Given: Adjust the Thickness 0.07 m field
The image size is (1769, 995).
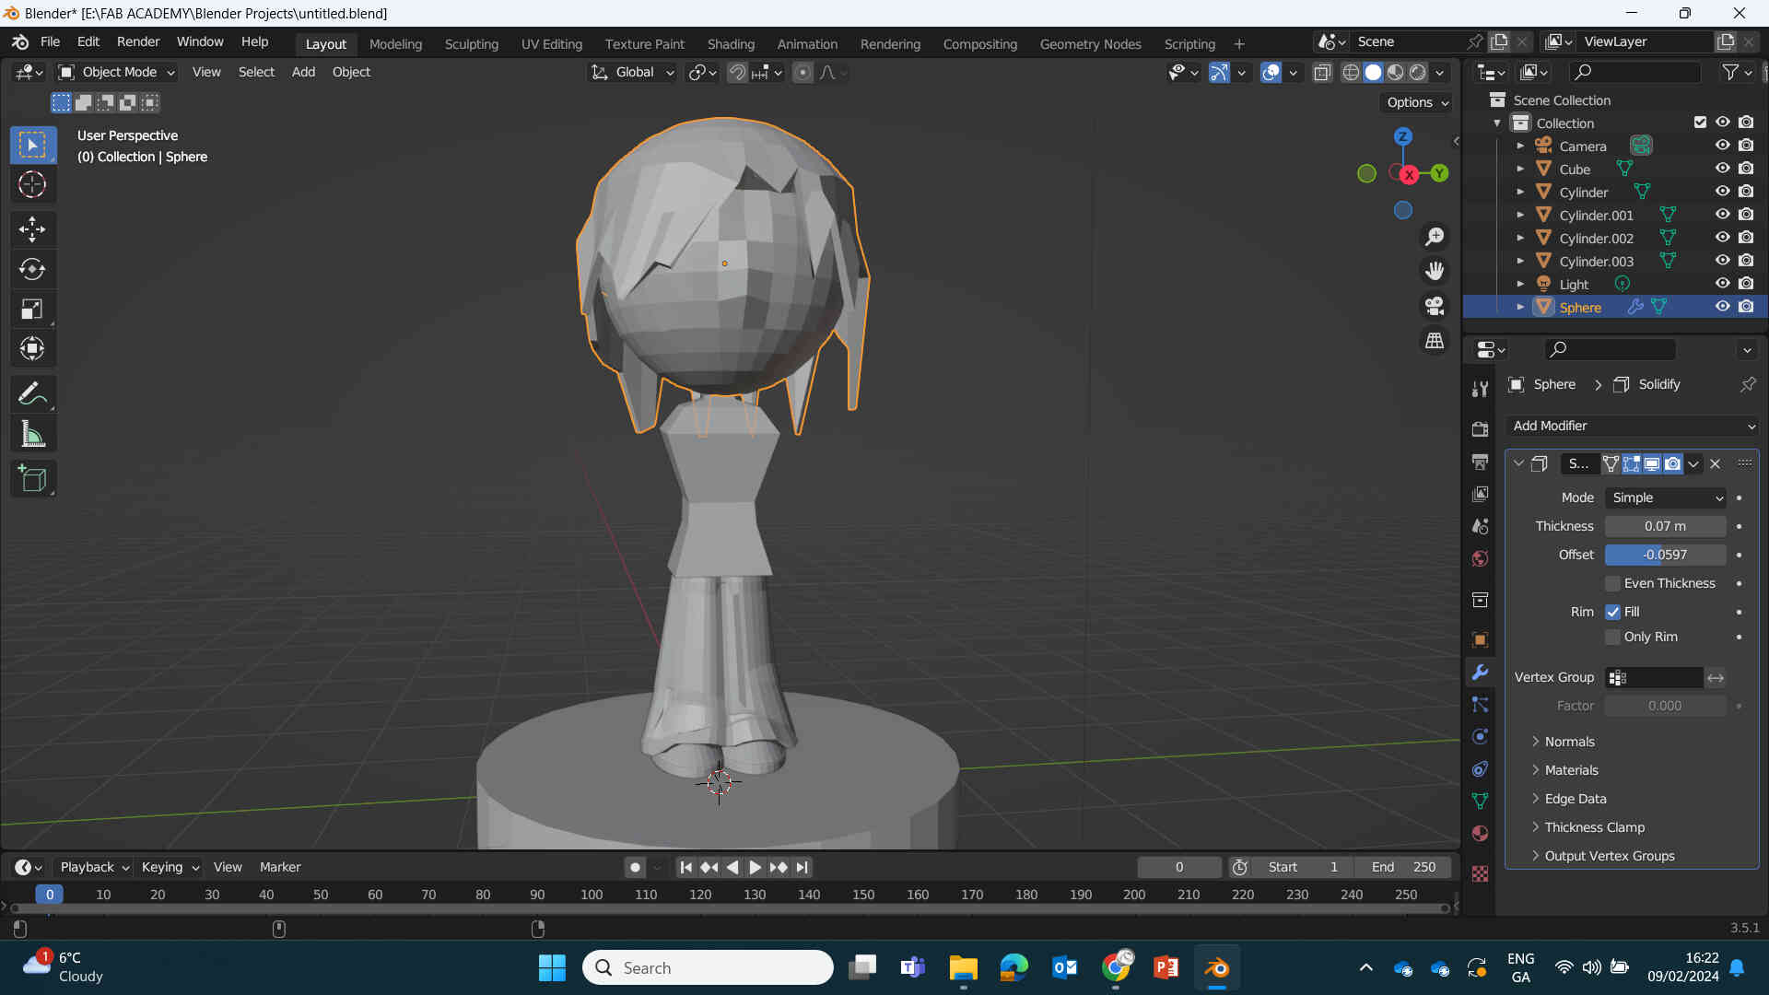Looking at the screenshot, I should 1665,526.
